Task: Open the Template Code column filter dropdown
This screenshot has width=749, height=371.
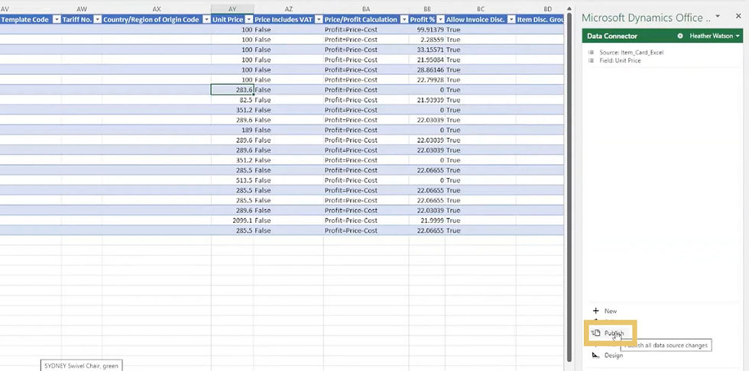Action: click(x=57, y=20)
